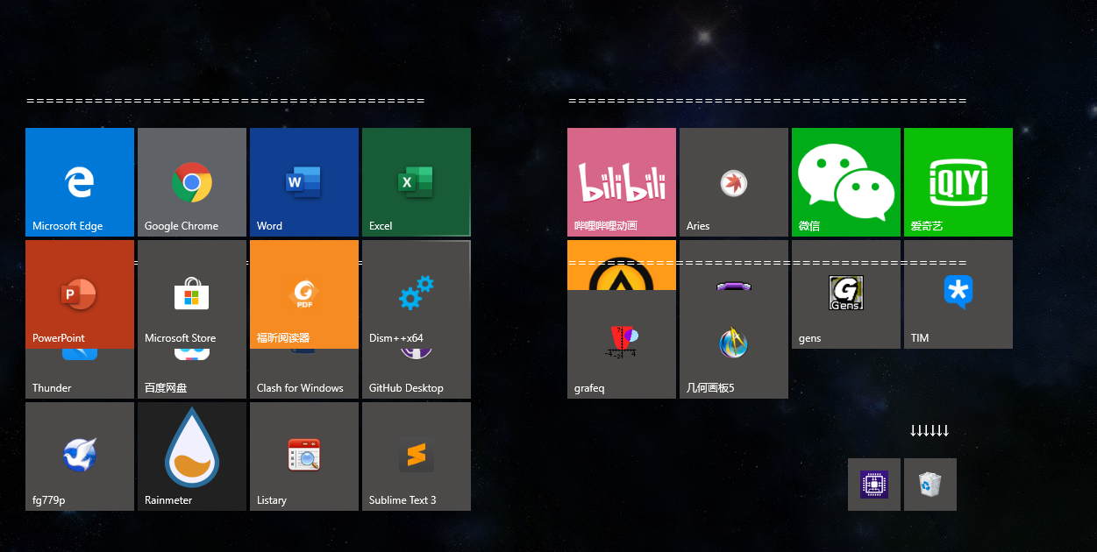Launch the TIM tile
This screenshot has height=552, width=1097.
pyautogui.click(x=958, y=294)
